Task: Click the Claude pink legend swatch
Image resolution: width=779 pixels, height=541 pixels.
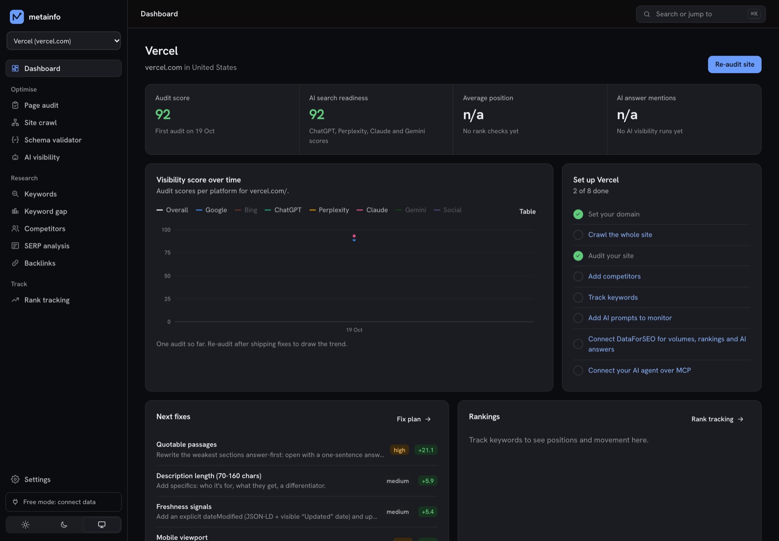Action: pyautogui.click(x=360, y=210)
